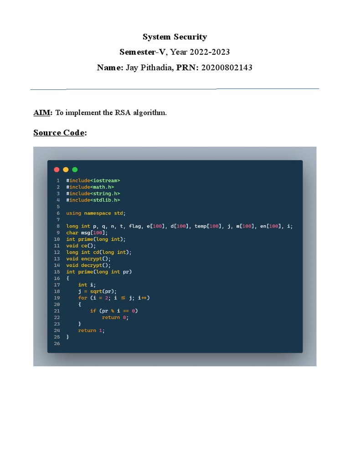This screenshot has width=350, height=467.
Task: Click '#include<string.h>' on line 3
Action: pyautogui.click(x=93, y=193)
